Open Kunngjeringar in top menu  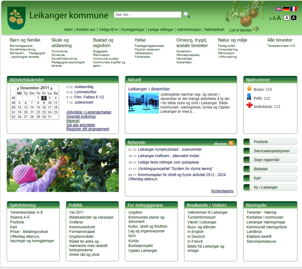pos(133,30)
